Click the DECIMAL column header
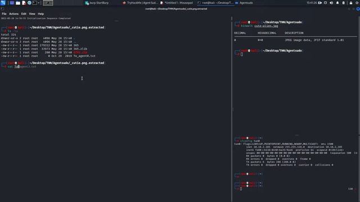Screen dimensions: 360x202 (240, 33)
